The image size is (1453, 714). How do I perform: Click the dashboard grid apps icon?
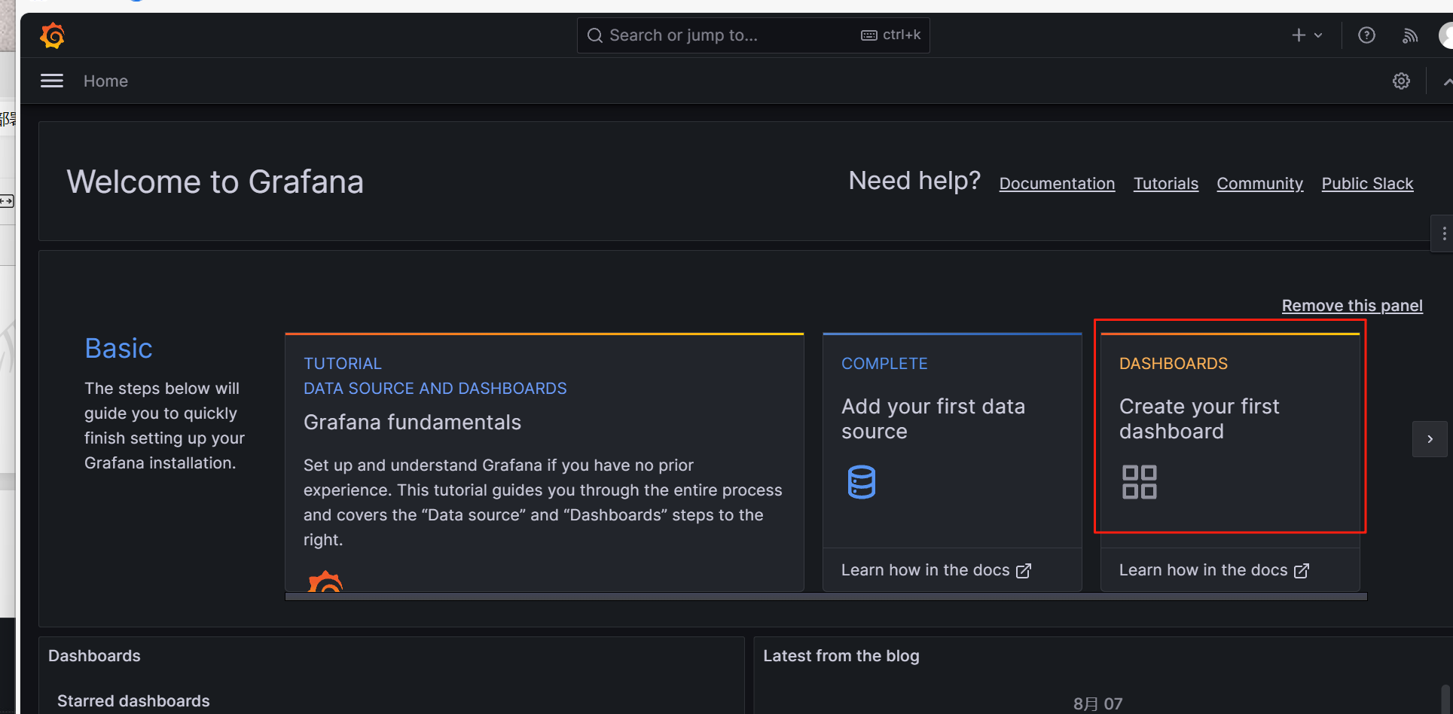point(1139,482)
